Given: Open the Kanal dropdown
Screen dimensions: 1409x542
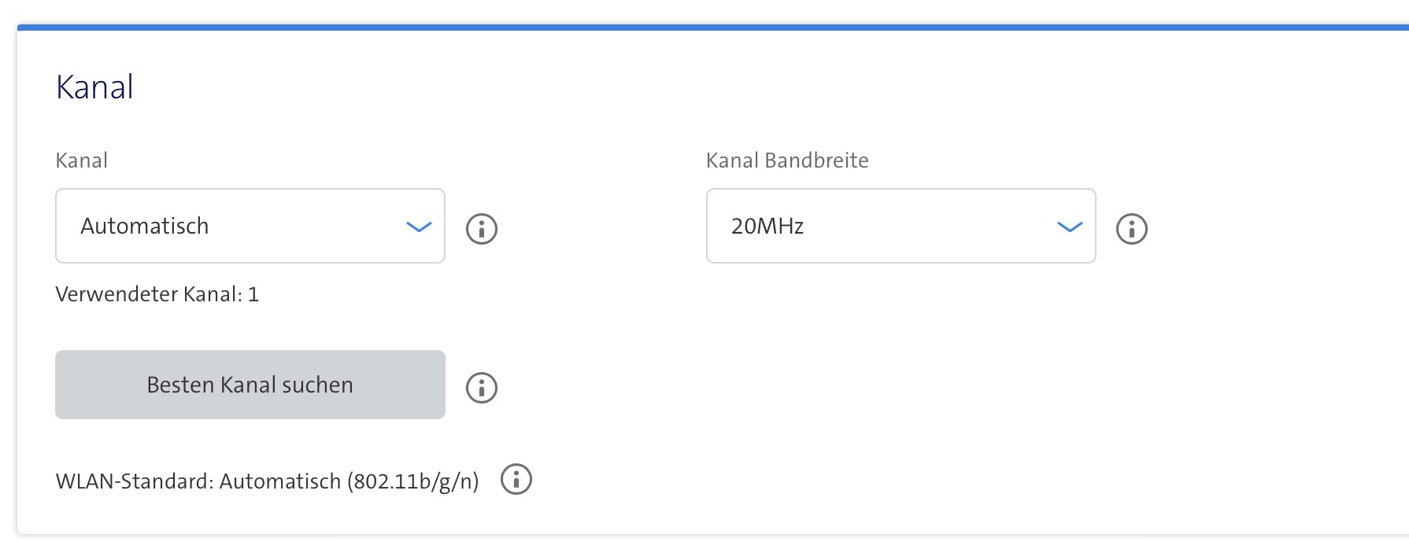Looking at the screenshot, I should pyautogui.click(x=250, y=226).
